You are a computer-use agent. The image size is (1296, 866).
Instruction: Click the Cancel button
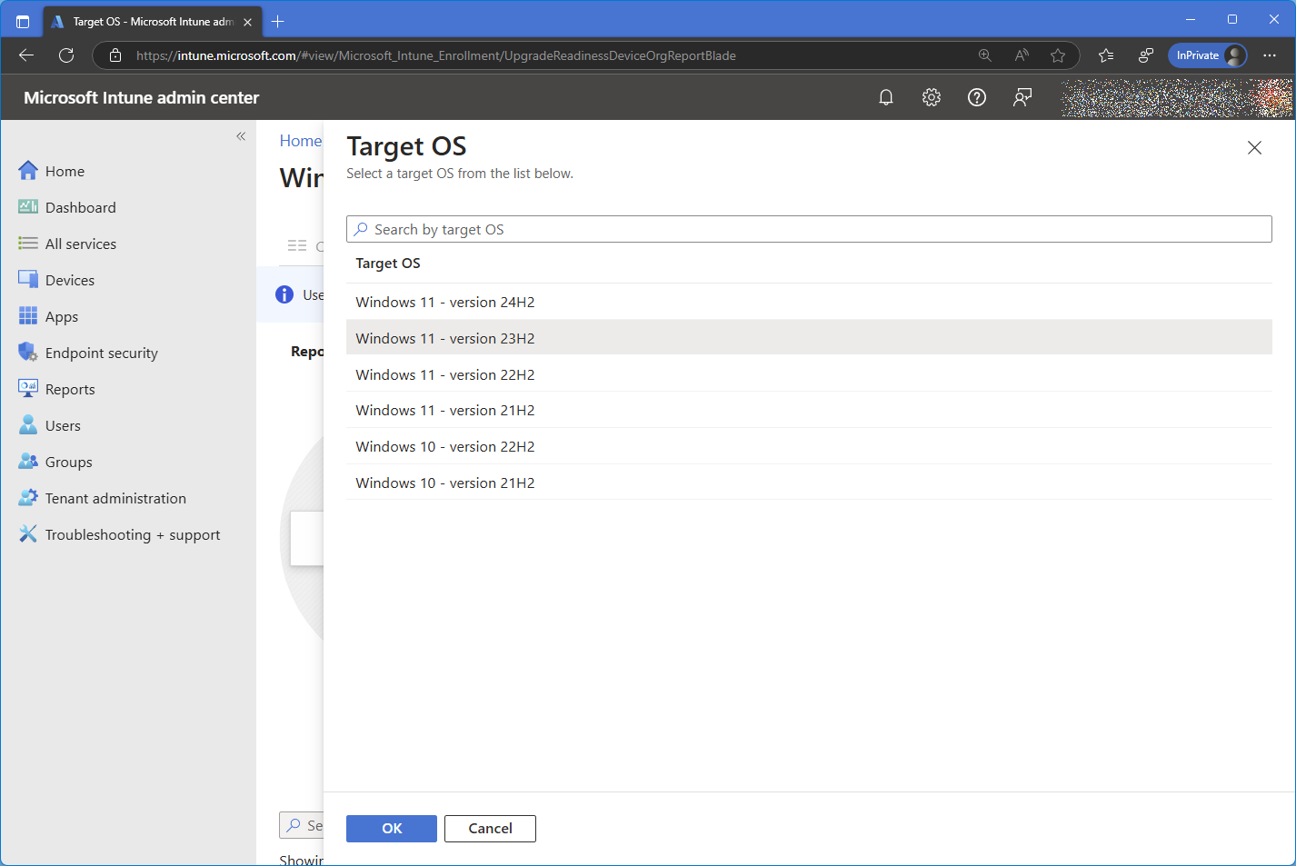click(x=490, y=828)
